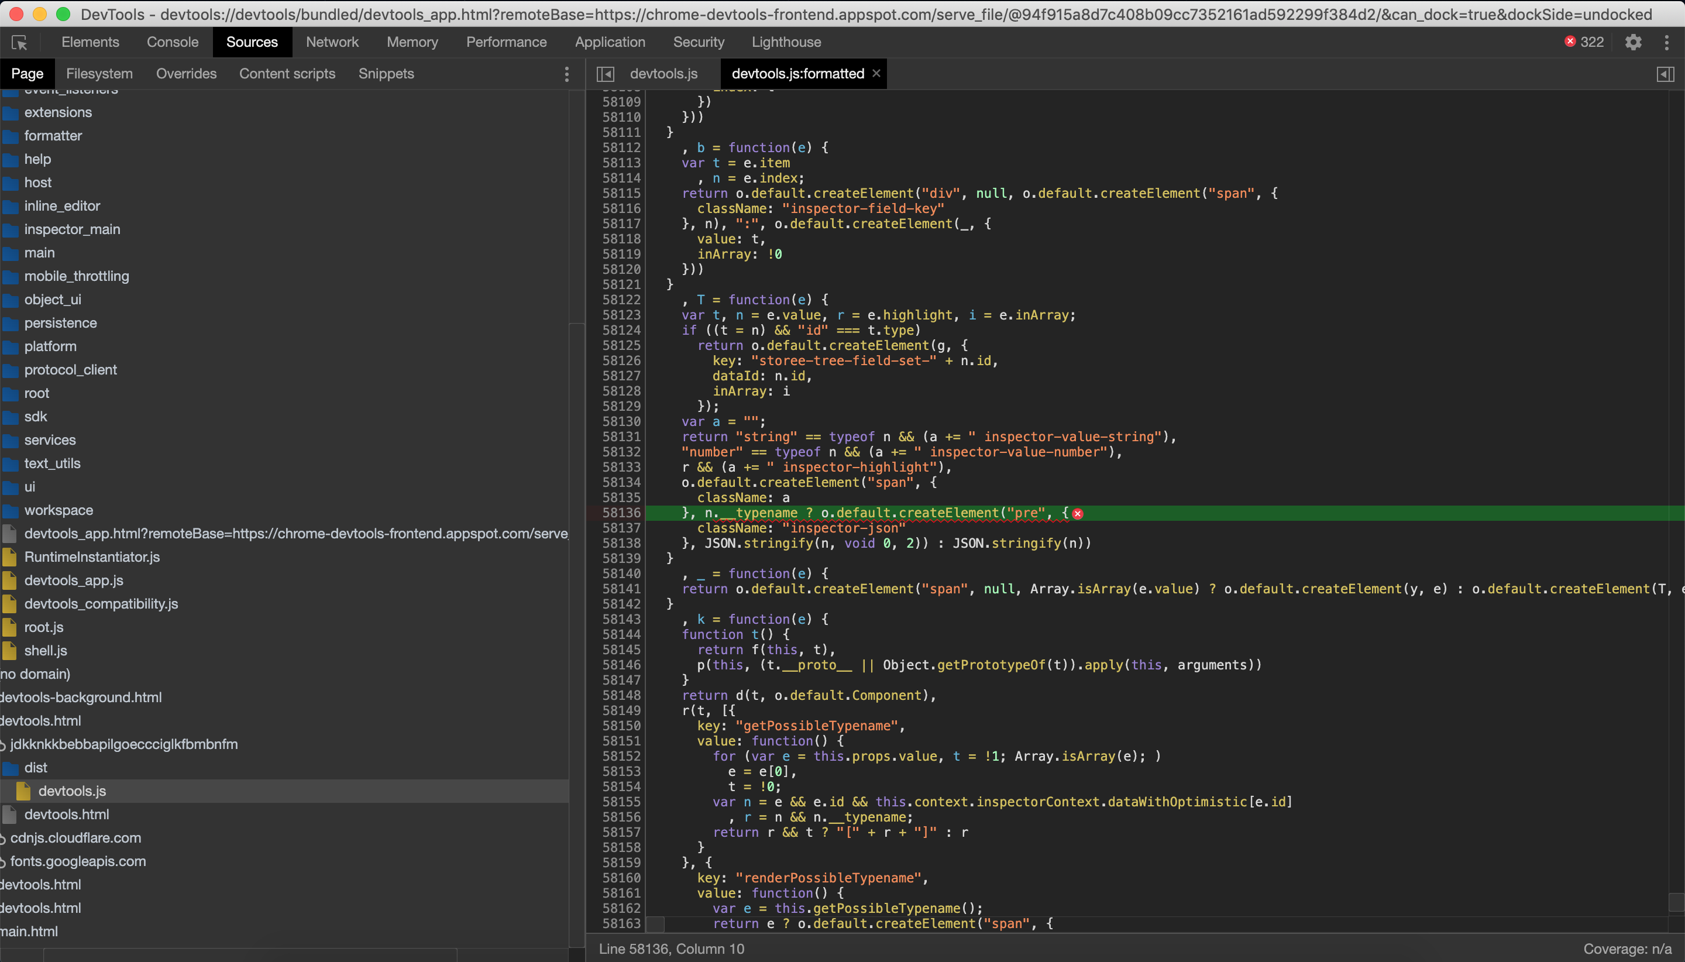Switch to the unformatted devtools.js editor tab

[x=664, y=74]
